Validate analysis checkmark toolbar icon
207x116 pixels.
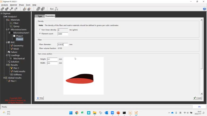tap(11, 9)
